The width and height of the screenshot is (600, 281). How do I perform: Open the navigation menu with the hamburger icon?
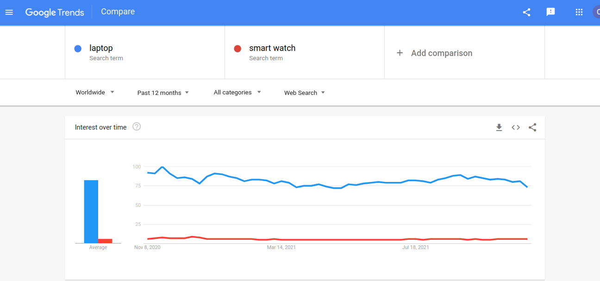(x=9, y=12)
